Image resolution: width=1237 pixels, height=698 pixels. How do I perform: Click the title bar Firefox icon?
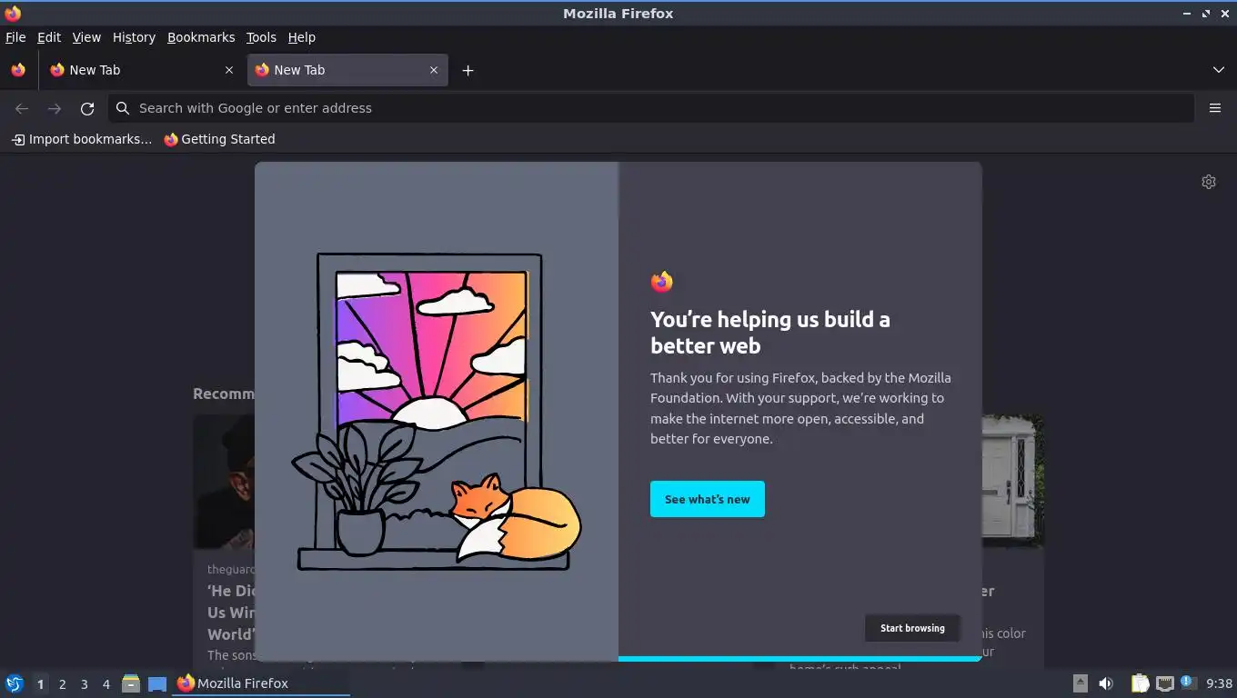coord(13,13)
